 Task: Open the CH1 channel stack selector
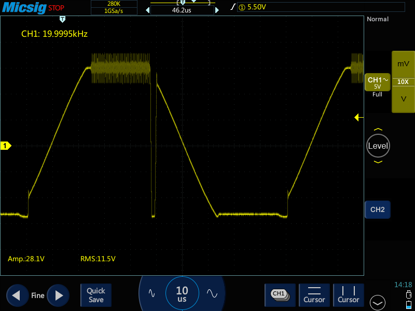tap(280, 295)
